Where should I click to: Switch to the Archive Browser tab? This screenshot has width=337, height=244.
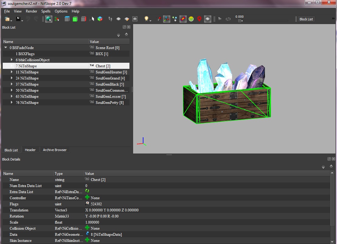pyautogui.click(x=55, y=150)
